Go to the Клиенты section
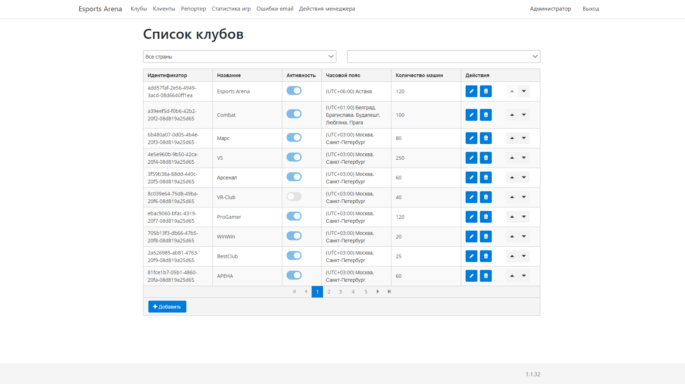 (x=164, y=9)
